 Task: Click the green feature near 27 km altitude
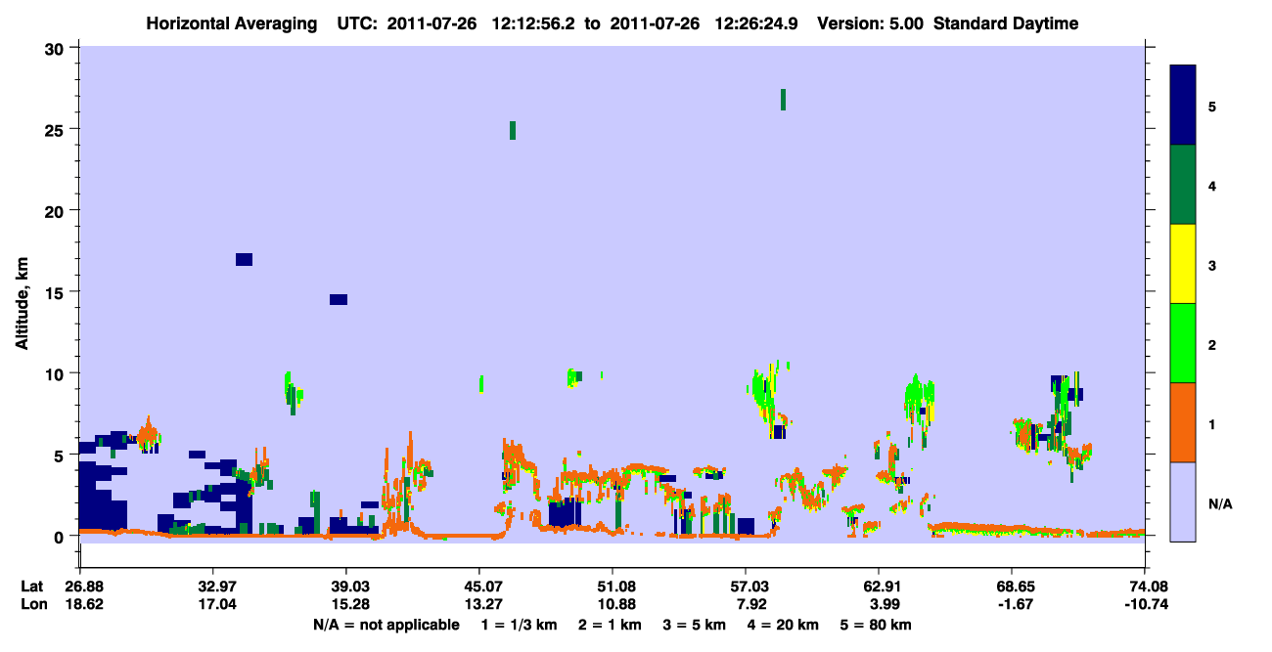[783, 99]
